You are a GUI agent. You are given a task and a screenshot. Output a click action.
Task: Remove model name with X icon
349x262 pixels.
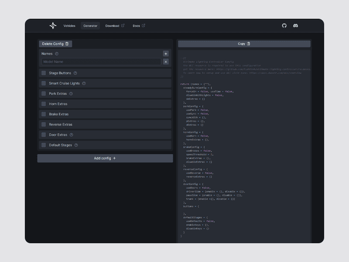166,62
